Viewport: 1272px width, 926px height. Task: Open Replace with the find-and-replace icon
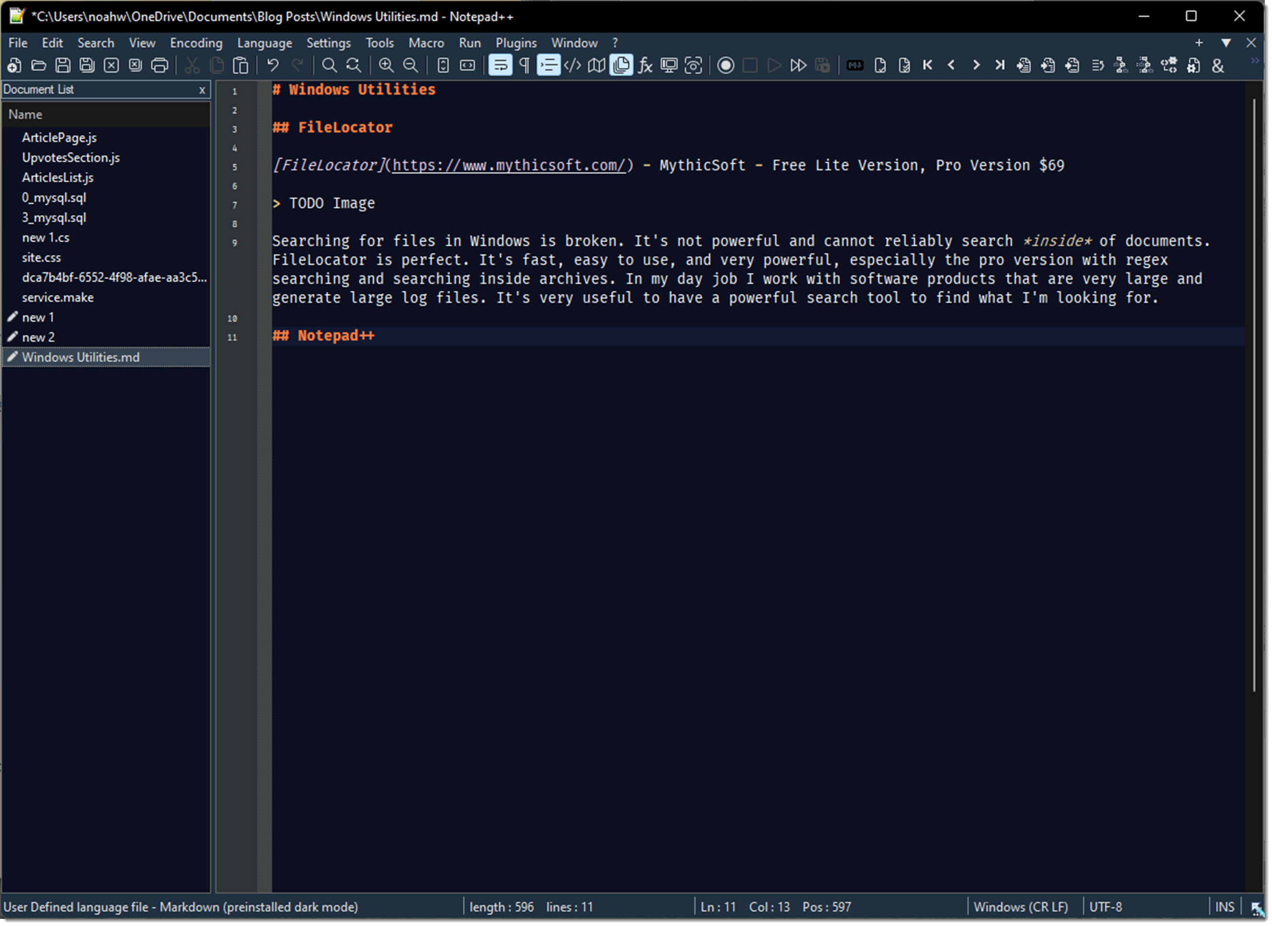[x=354, y=66]
